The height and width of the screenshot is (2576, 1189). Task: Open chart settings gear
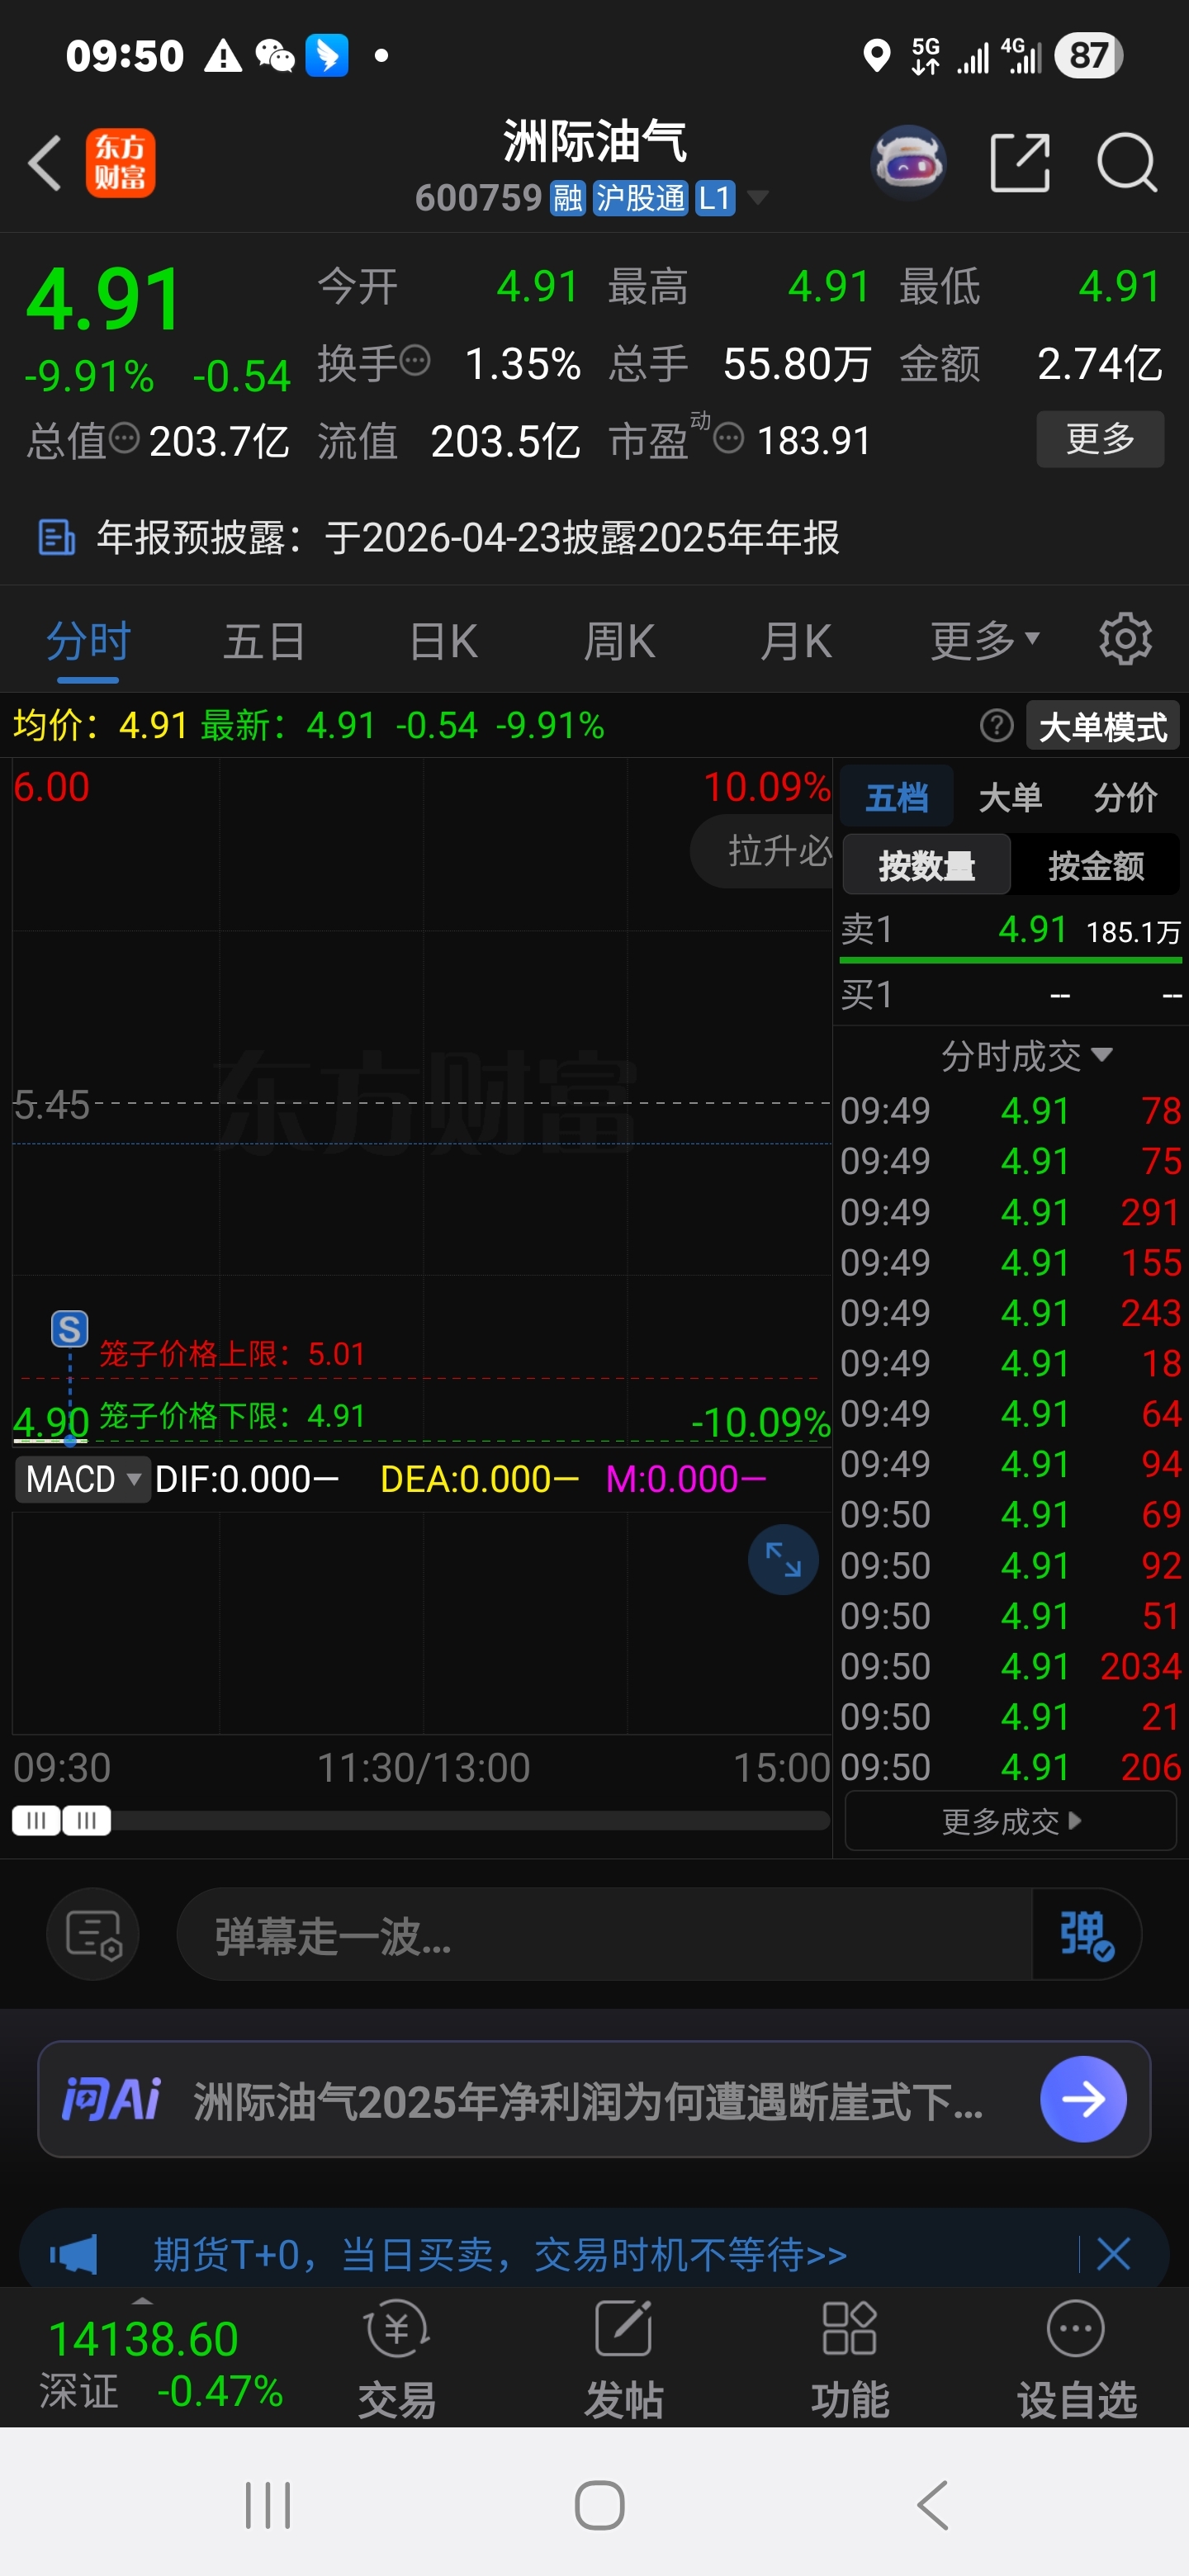(1125, 639)
